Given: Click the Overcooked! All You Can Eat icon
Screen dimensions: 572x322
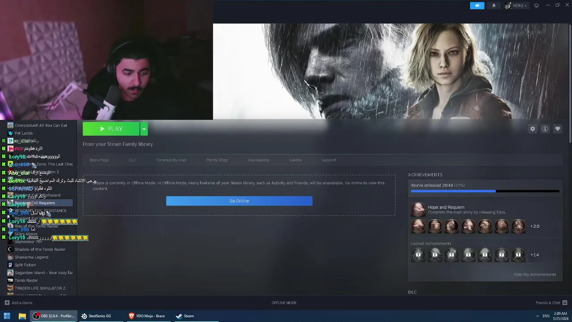Looking at the screenshot, I should [10, 125].
